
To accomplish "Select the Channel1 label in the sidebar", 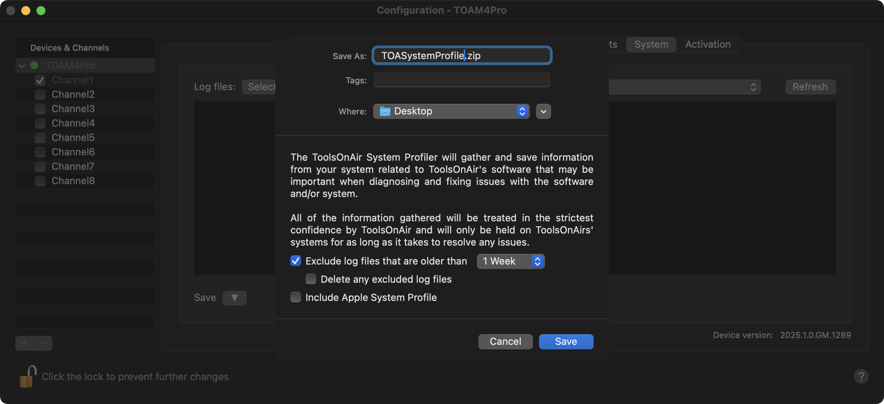I will tap(72, 80).
